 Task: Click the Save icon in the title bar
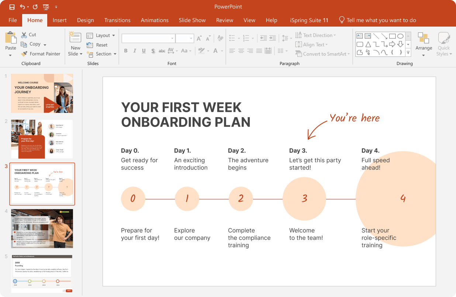12,7
